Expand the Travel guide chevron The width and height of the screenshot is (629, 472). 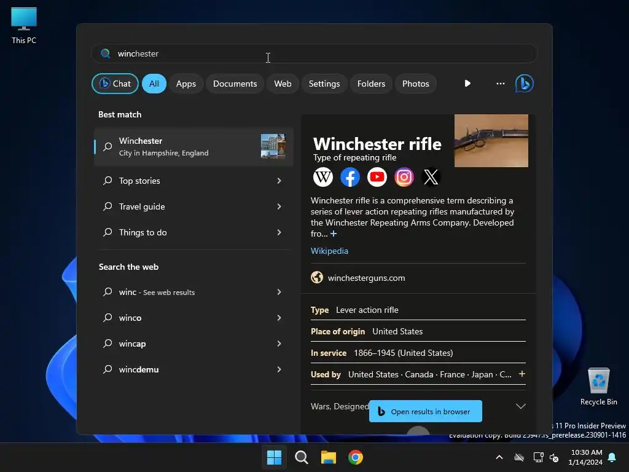pos(279,206)
